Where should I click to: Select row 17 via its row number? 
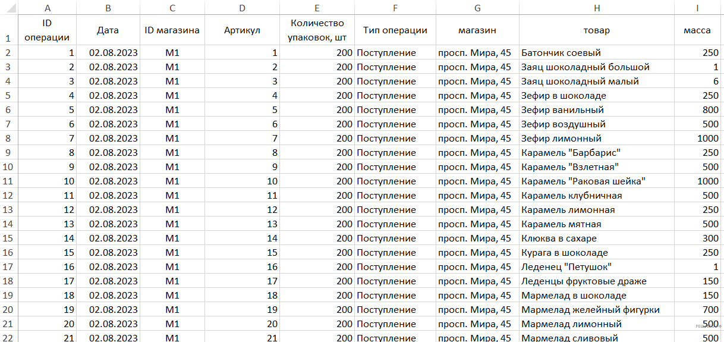(8, 267)
